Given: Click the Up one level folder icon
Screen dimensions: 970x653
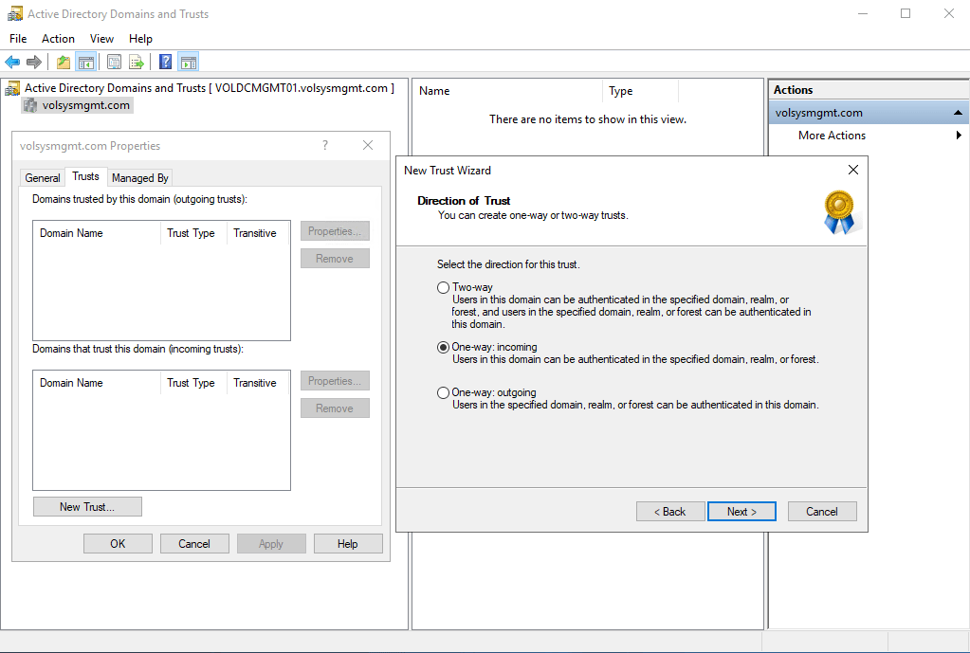Looking at the screenshot, I should point(64,63).
